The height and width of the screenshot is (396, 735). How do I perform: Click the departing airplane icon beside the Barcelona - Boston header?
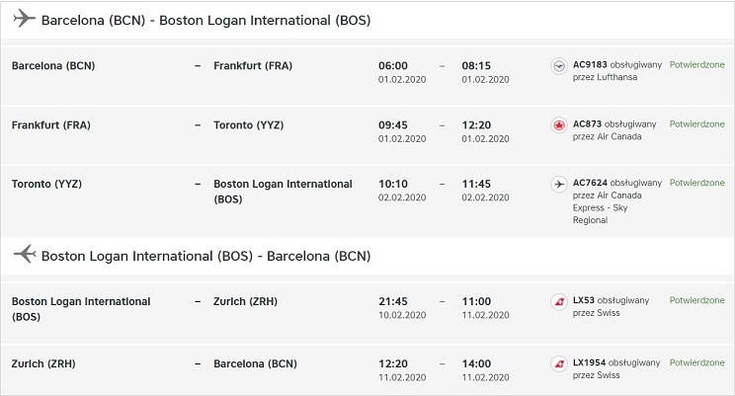pyautogui.click(x=25, y=19)
